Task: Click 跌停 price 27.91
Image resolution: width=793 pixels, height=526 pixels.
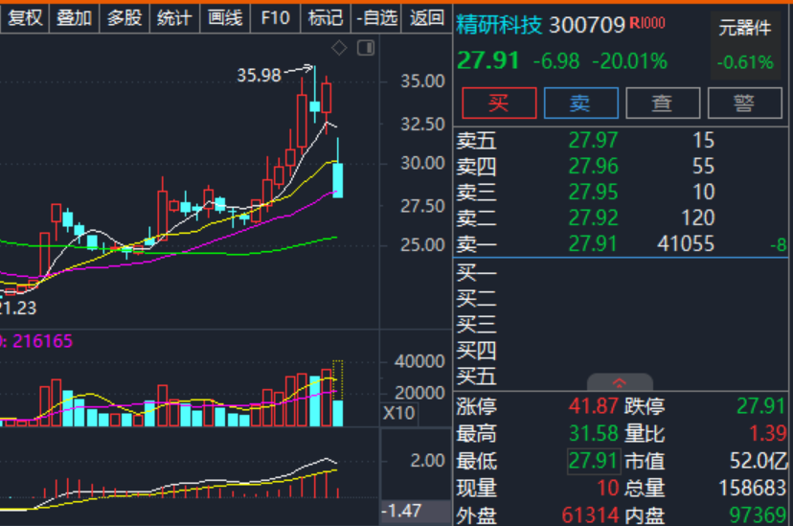Action: [761, 406]
